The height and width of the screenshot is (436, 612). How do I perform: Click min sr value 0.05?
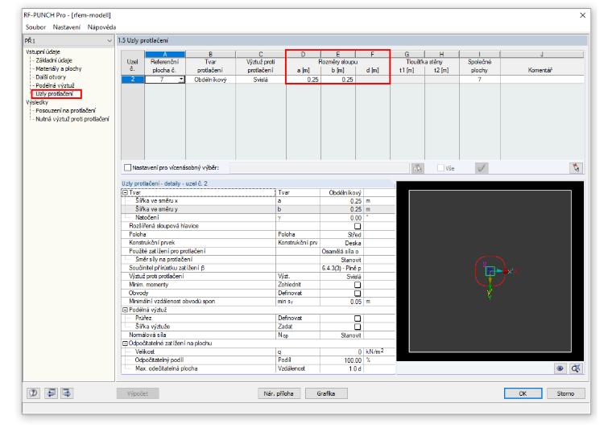341,302
